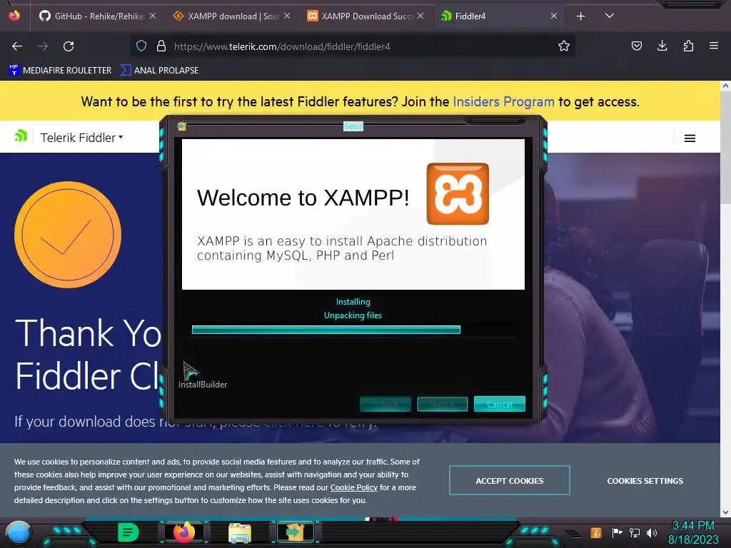The image size is (731, 548).
Task: Open the Firefox application hamburger menu
Action: [713, 46]
